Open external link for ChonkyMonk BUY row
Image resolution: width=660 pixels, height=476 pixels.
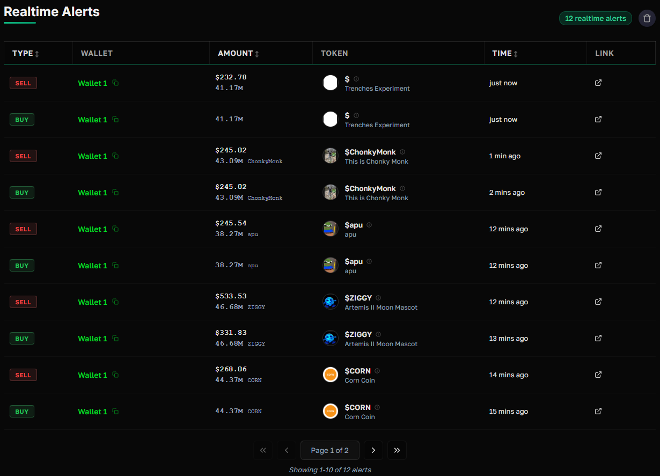[598, 192]
